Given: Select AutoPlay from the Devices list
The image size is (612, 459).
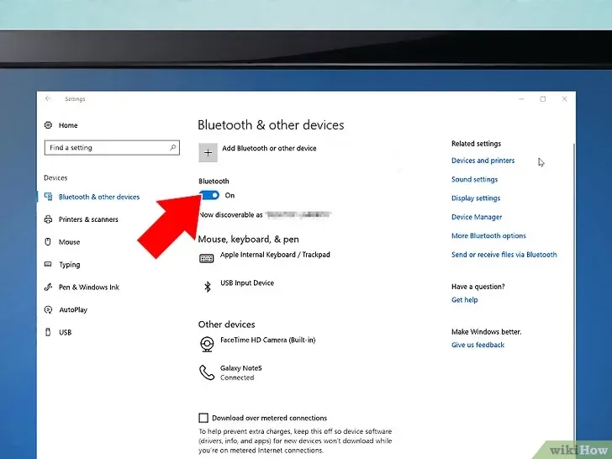Looking at the screenshot, I should (x=72, y=310).
